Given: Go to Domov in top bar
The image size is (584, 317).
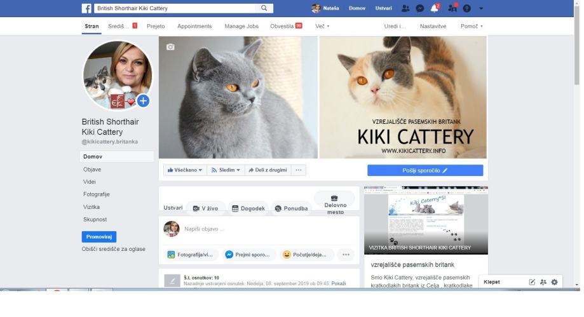Looking at the screenshot, I should tap(357, 8).
